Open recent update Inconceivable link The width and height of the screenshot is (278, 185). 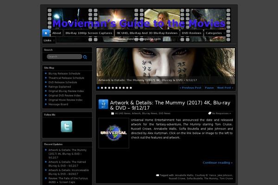pos(69,172)
